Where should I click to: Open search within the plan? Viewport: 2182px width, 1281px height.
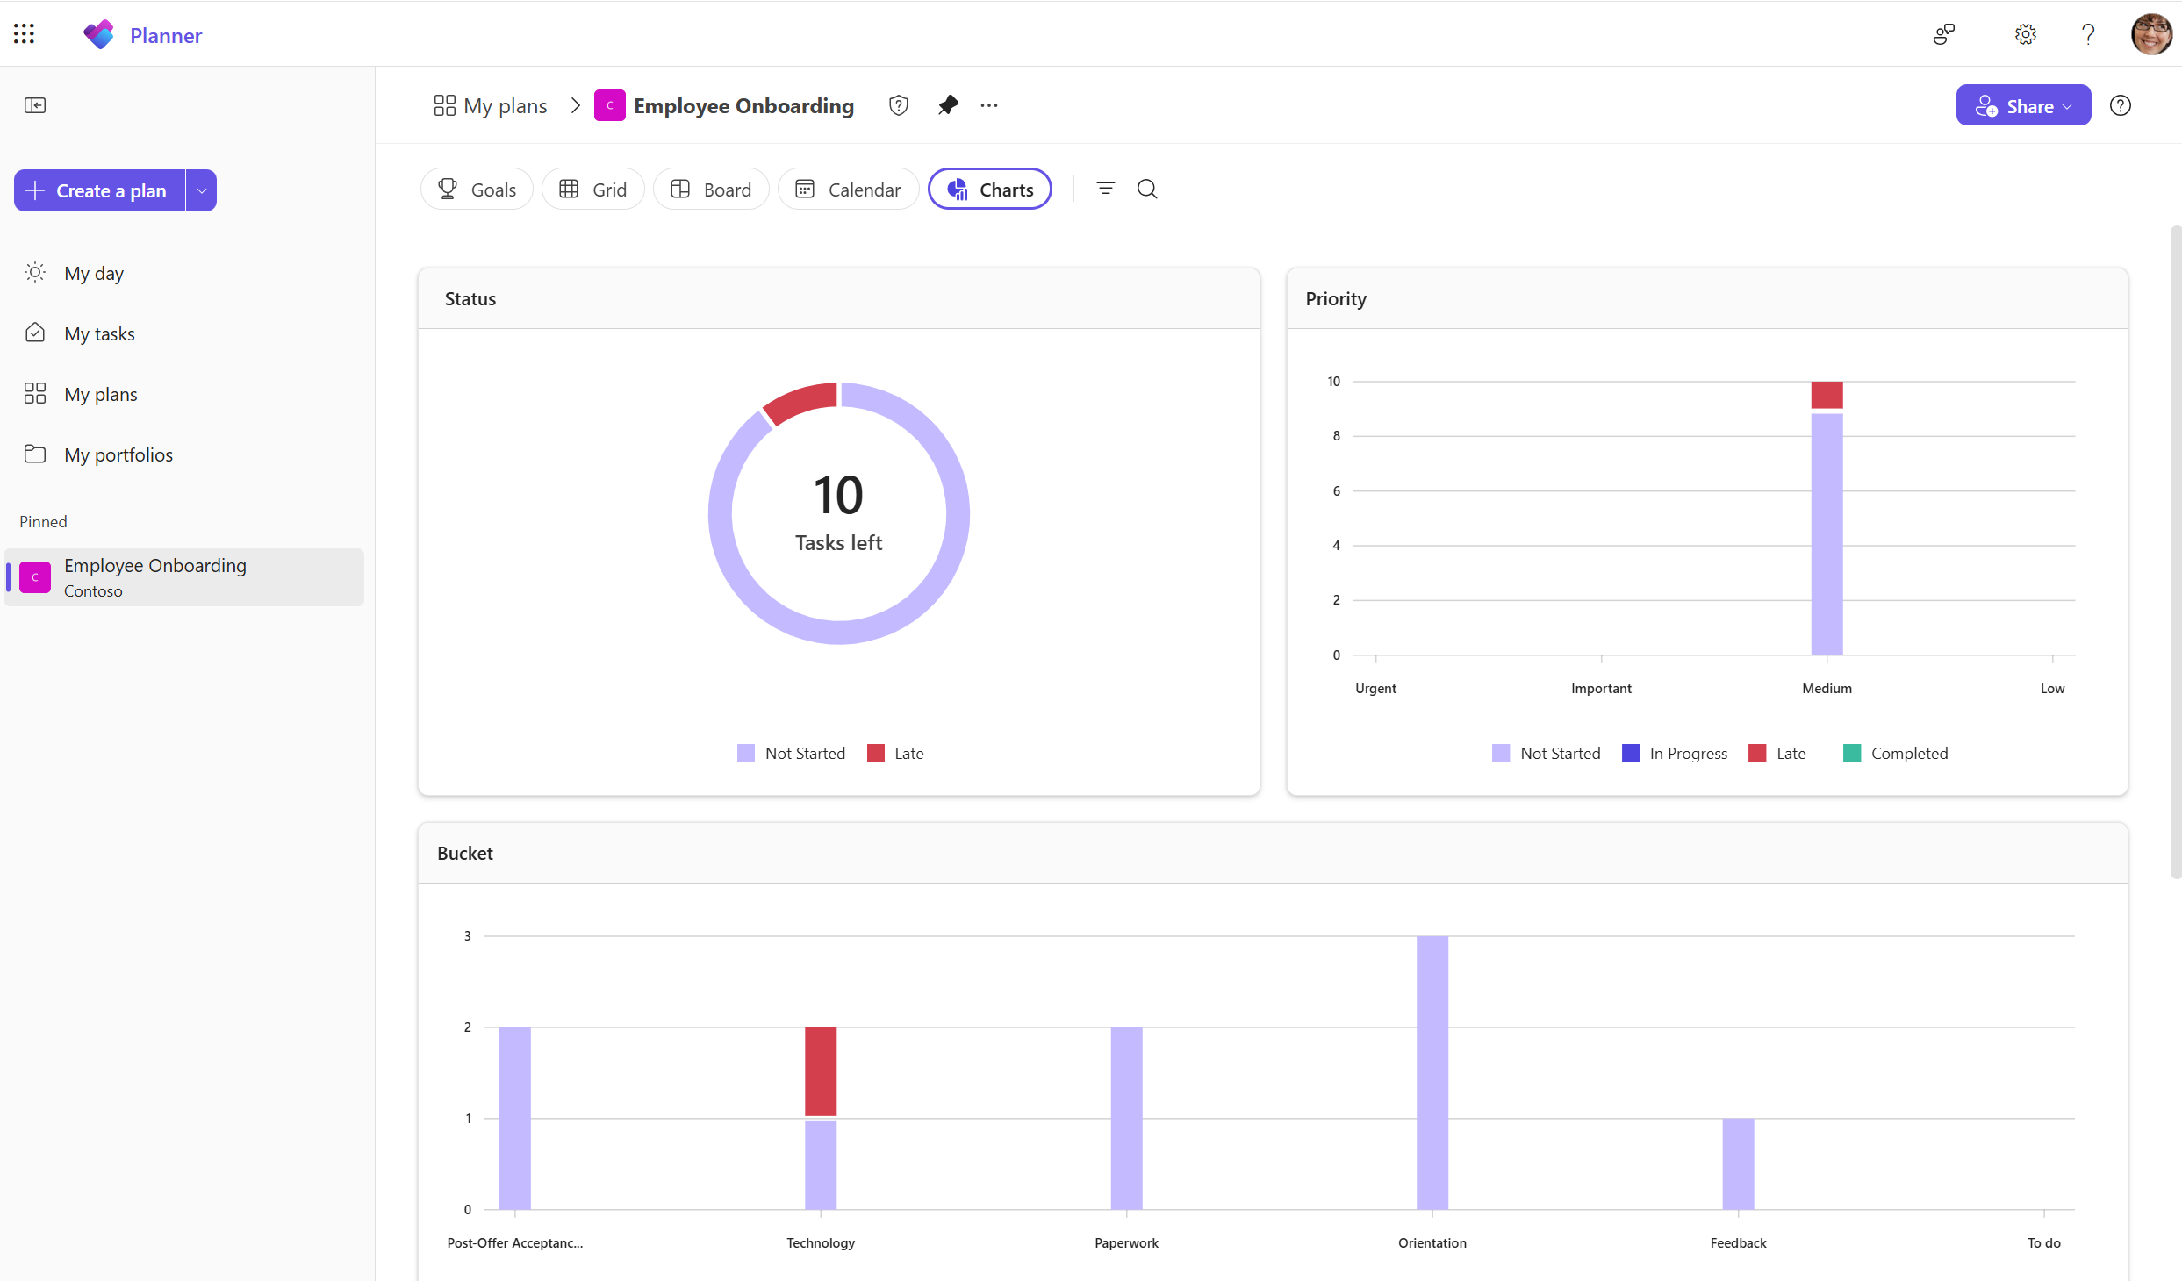(x=1147, y=189)
